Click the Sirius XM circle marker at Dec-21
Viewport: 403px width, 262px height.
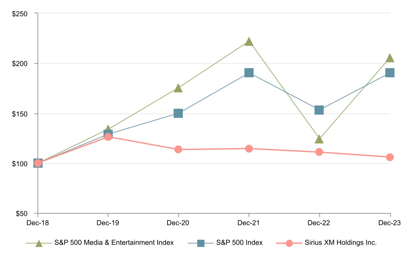[x=249, y=149]
